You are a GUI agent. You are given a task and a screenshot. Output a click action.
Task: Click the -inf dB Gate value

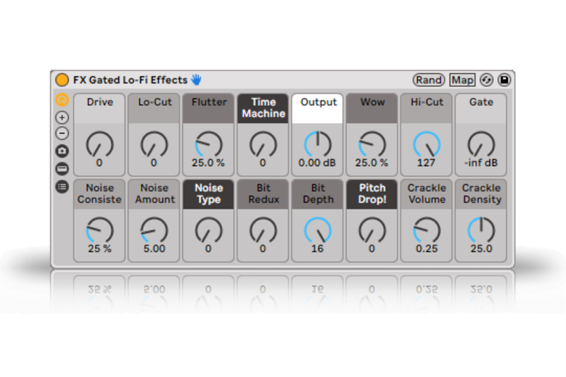tap(481, 162)
